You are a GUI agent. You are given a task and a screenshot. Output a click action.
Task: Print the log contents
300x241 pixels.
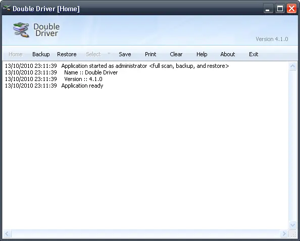point(151,54)
